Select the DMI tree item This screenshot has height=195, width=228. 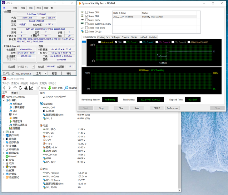pos(13,111)
